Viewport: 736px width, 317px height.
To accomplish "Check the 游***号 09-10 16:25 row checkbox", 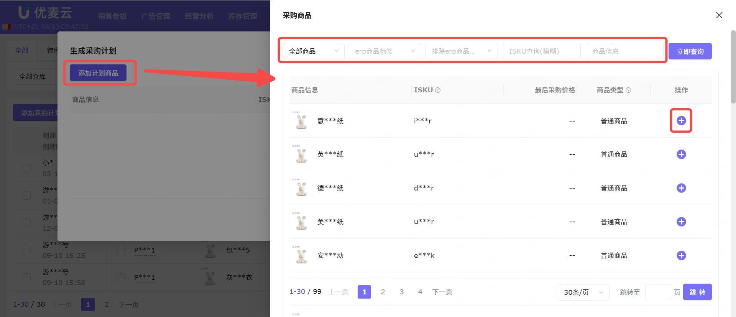I will tap(26, 250).
